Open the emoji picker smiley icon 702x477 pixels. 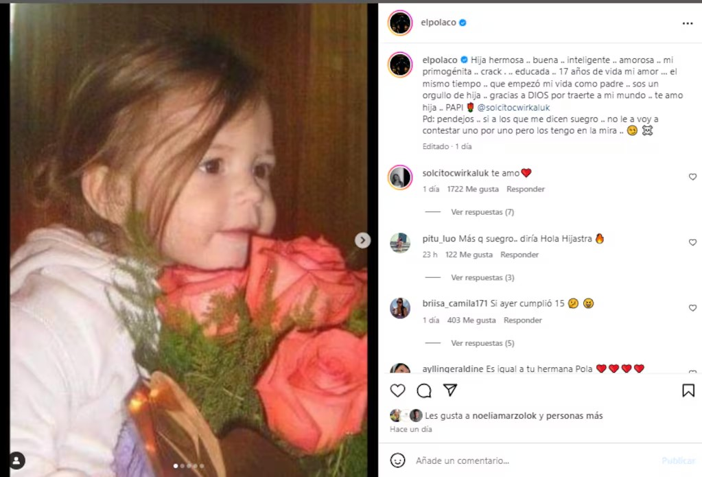tap(398, 461)
